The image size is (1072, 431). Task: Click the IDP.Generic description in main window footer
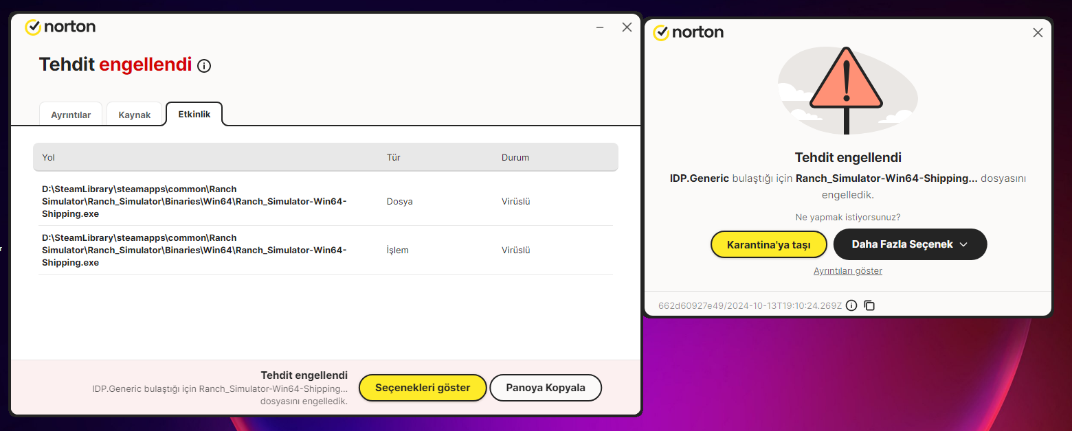click(220, 395)
